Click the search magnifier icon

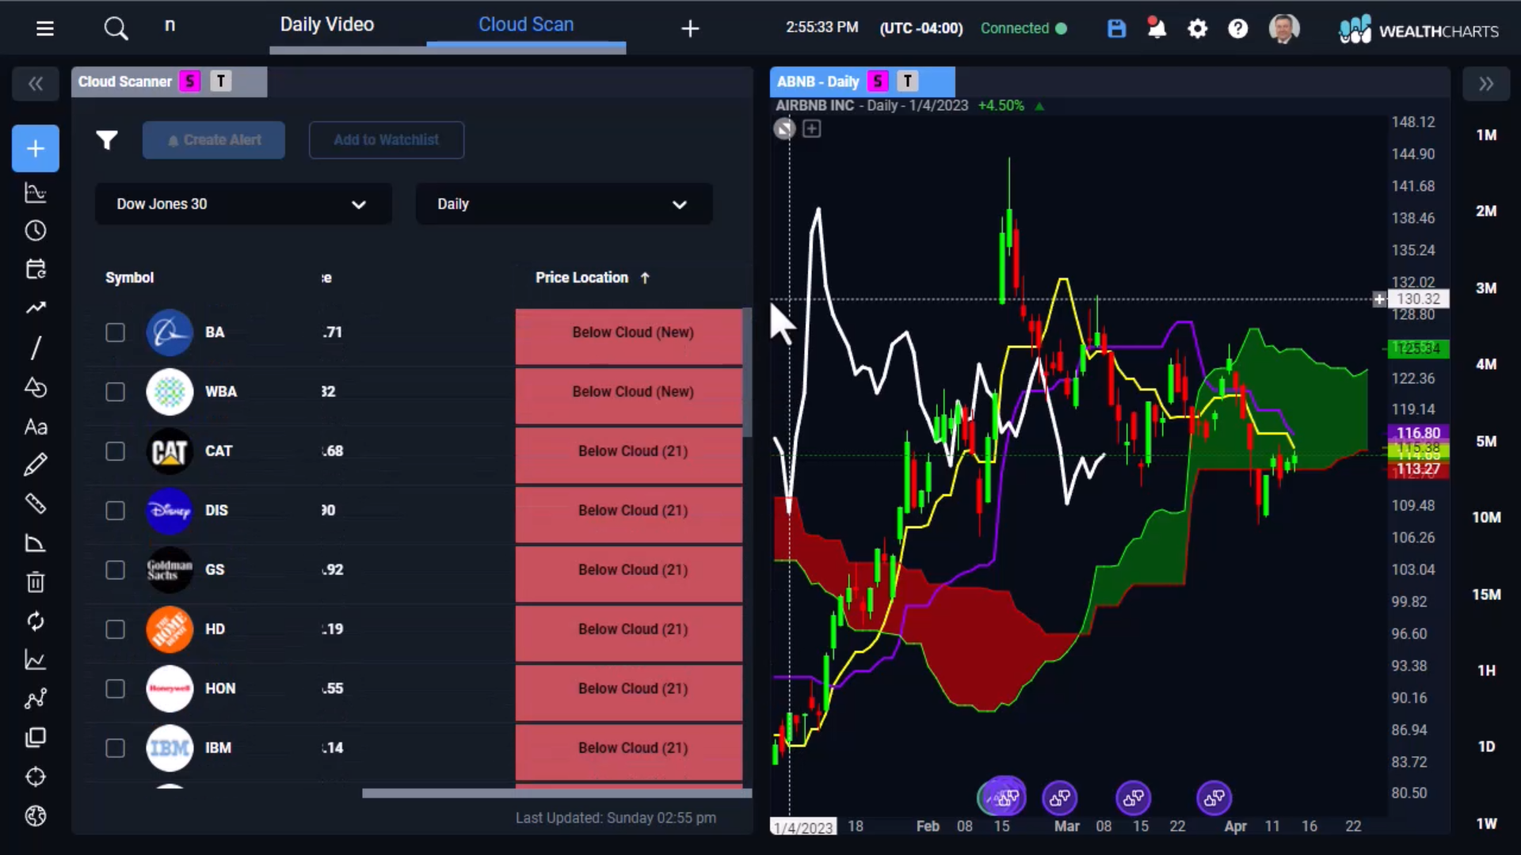116,28
